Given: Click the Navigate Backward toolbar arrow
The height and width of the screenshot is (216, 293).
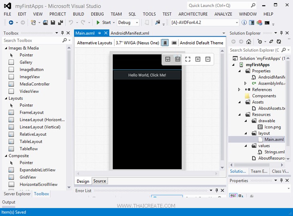Looking at the screenshot, I should (11, 22).
